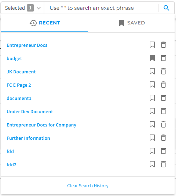Switch to the SAVED tab

131,23
